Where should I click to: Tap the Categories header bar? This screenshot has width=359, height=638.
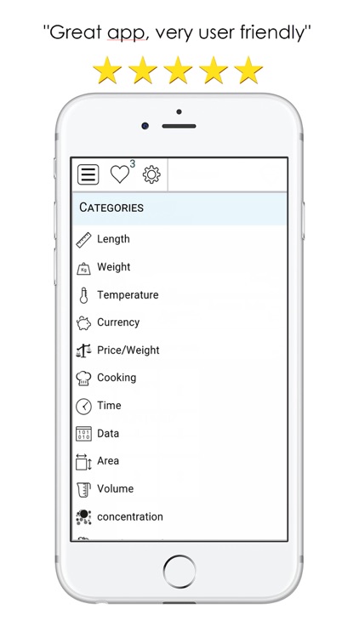click(179, 208)
